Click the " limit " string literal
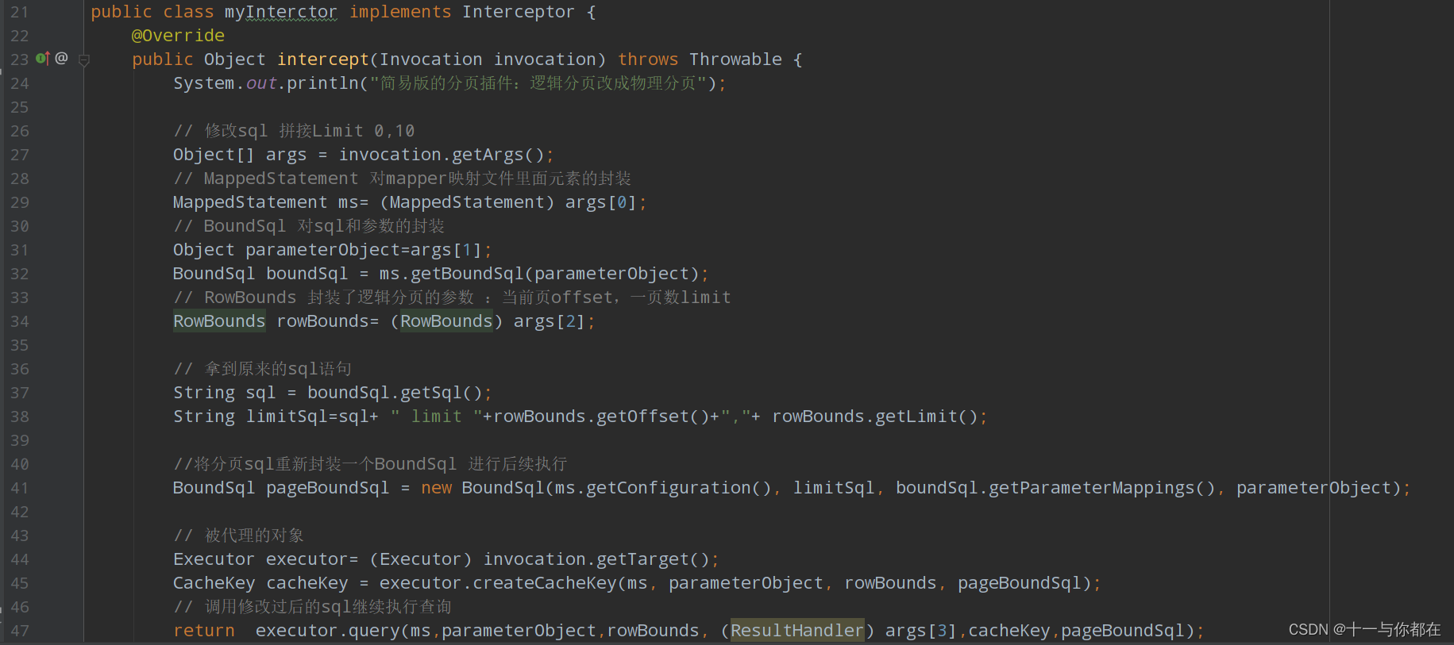 click(x=436, y=417)
